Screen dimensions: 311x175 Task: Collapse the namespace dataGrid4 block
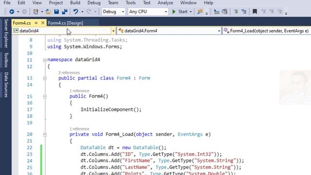tap(45, 60)
